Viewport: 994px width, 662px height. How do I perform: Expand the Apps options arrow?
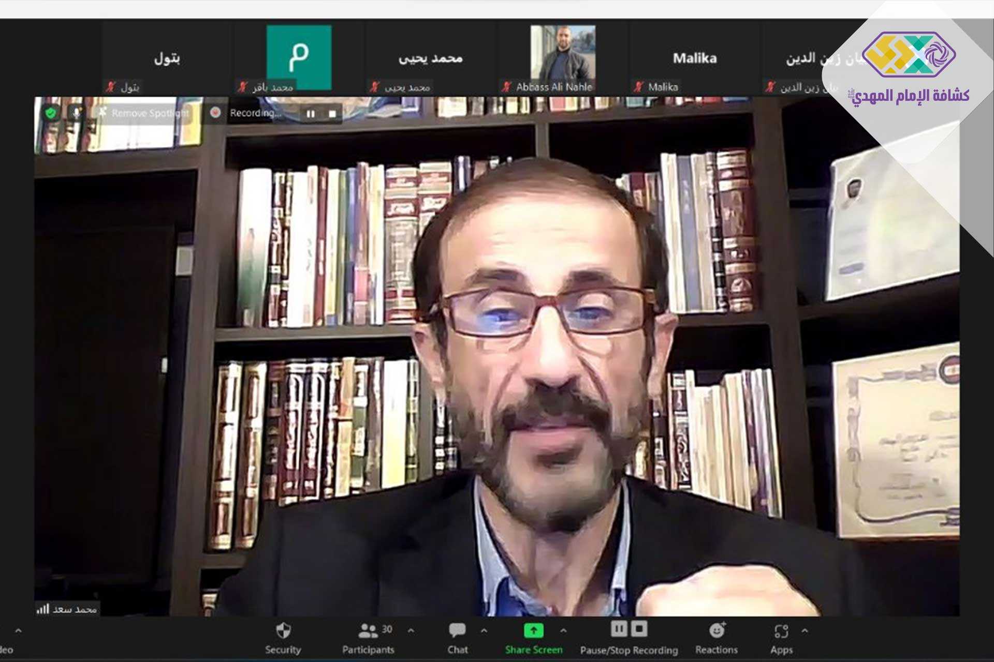point(805,630)
